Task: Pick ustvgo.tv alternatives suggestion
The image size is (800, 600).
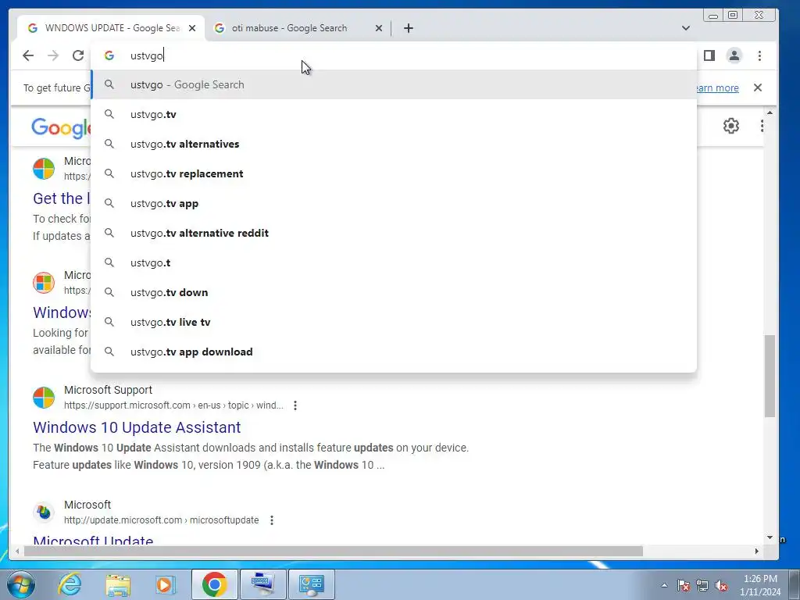Action: tap(394, 144)
